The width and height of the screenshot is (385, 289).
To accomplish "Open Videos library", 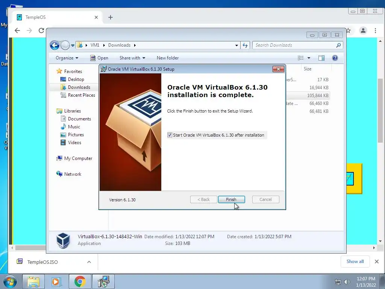I will [x=74, y=143].
